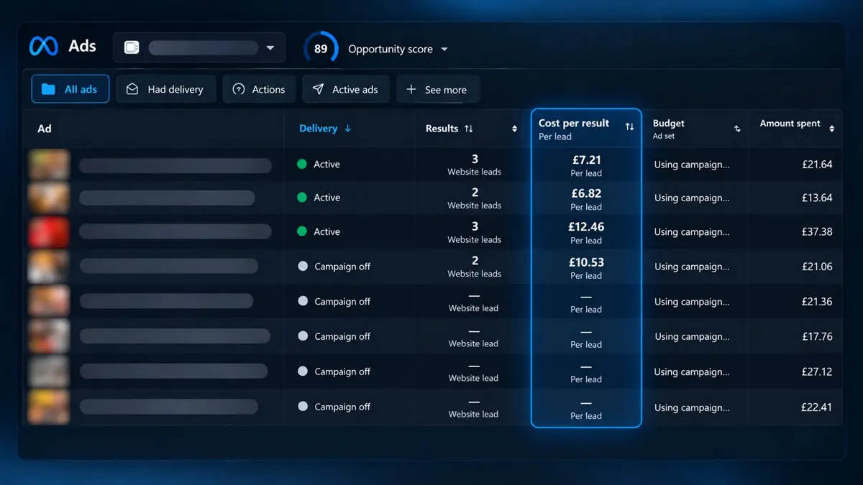The width and height of the screenshot is (863, 485).
Task: Click the £21.64 amount spent value
Action: coord(817,165)
